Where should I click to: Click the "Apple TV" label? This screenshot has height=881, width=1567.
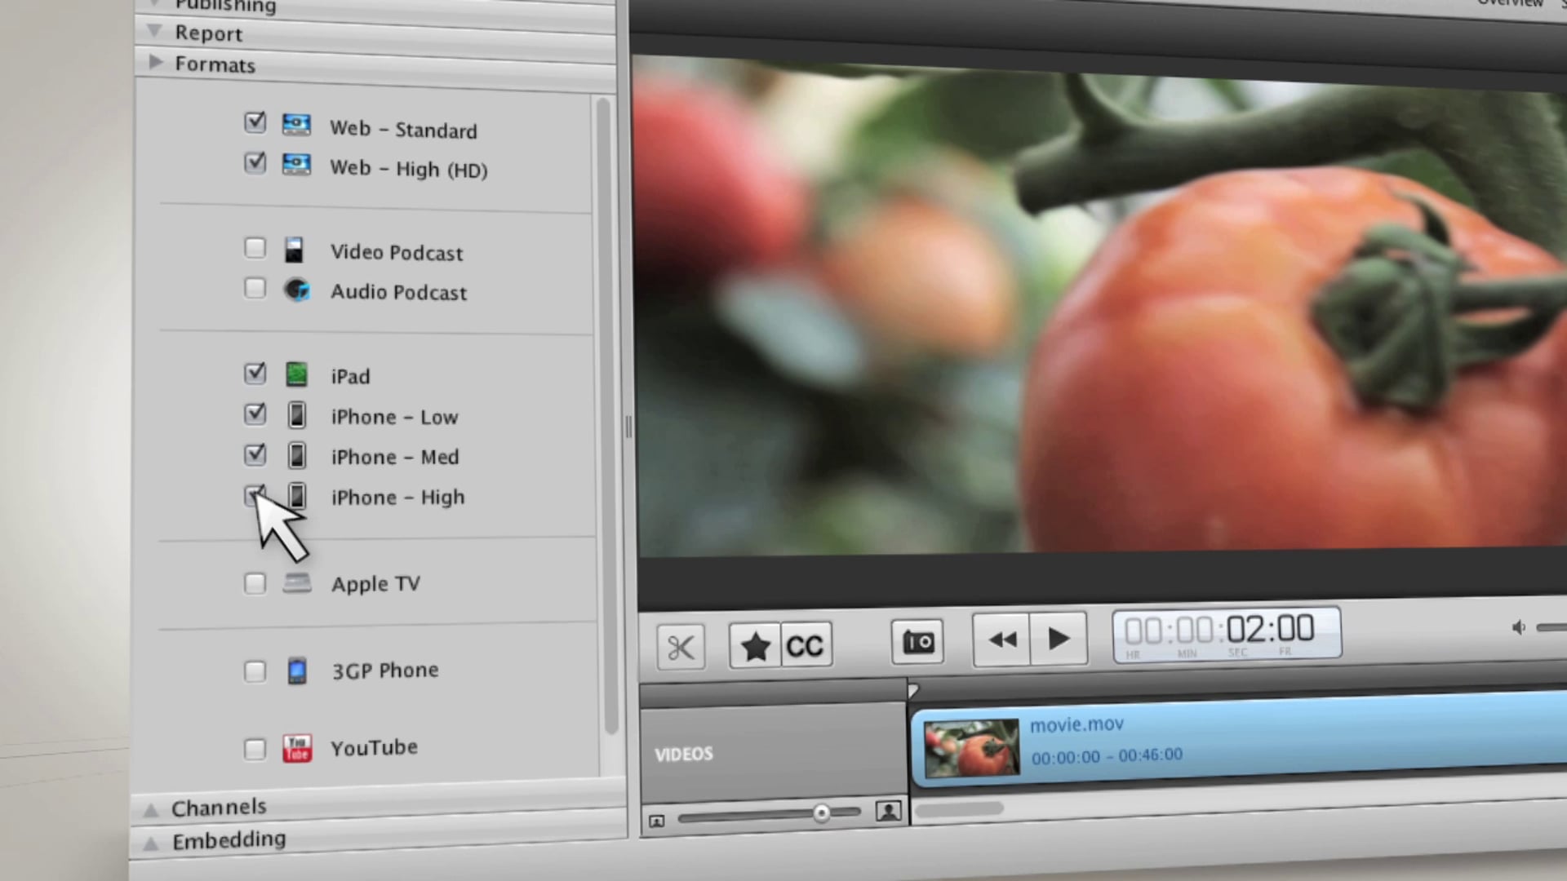[376, 585]
